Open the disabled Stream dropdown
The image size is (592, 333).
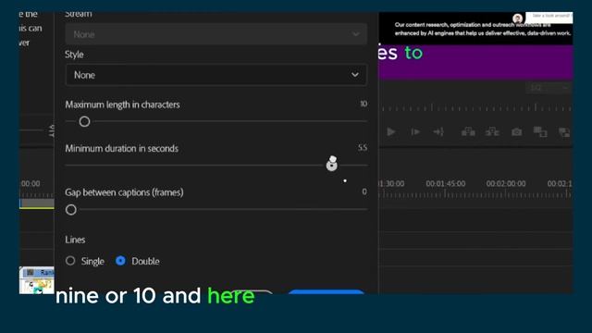216,34
